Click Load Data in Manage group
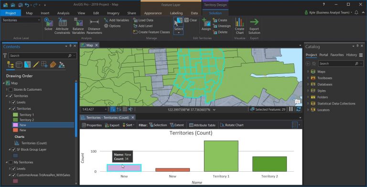This screenshot has height=187, width=367. pyautogui.click(x=143, y=20)
